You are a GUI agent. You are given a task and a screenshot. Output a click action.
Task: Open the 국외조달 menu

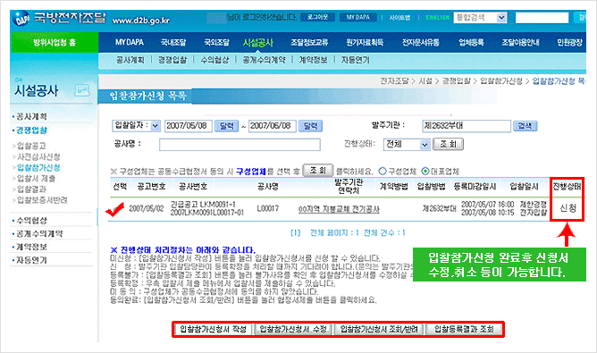216,42
